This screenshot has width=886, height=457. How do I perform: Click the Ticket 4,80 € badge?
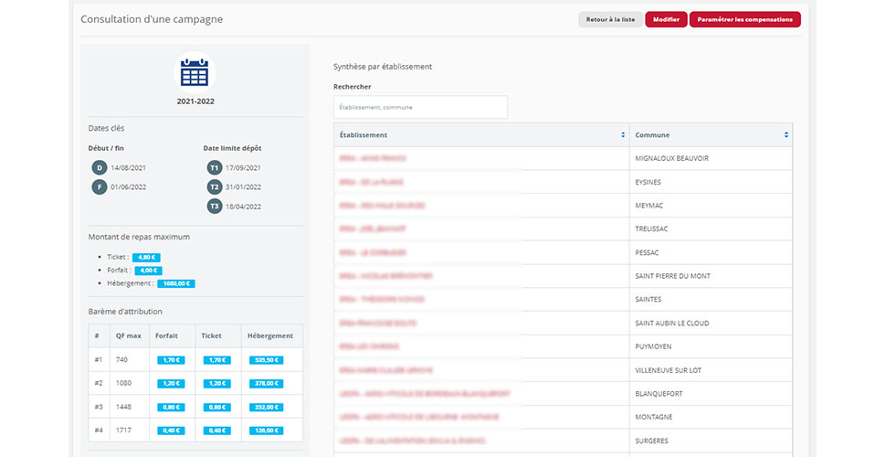pos(147,258)
